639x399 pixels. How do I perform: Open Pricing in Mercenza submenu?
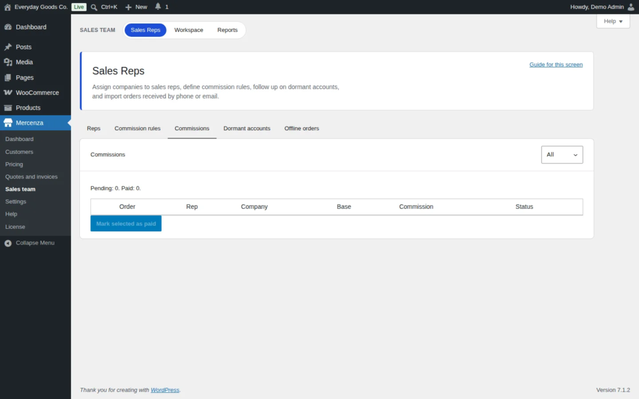coord(14,164)
